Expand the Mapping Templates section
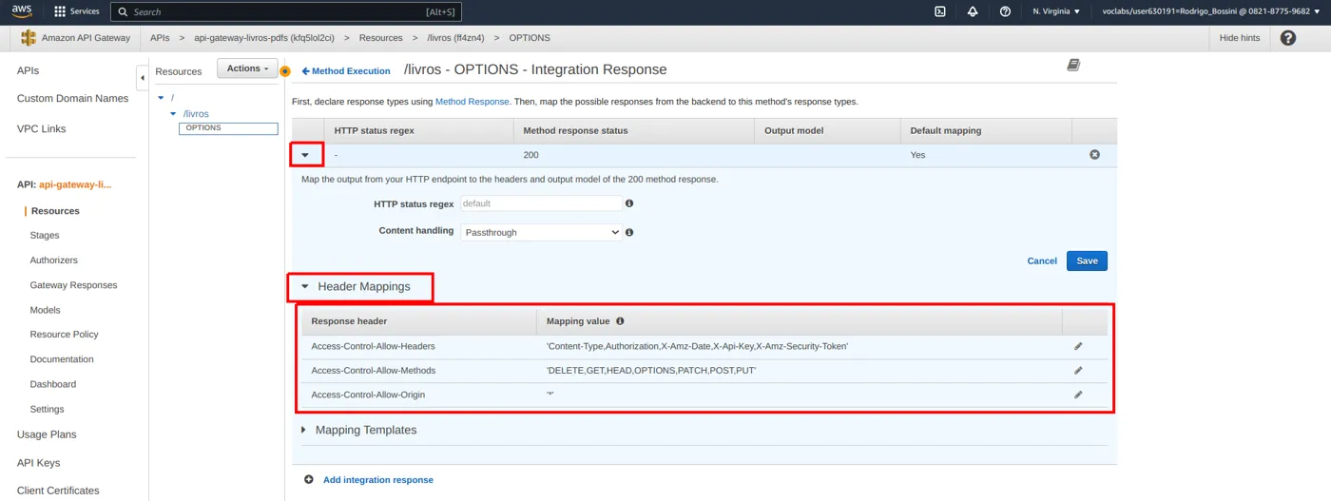Image resolution: width=1331 pixels, height=501 pixels. [304, 430]
